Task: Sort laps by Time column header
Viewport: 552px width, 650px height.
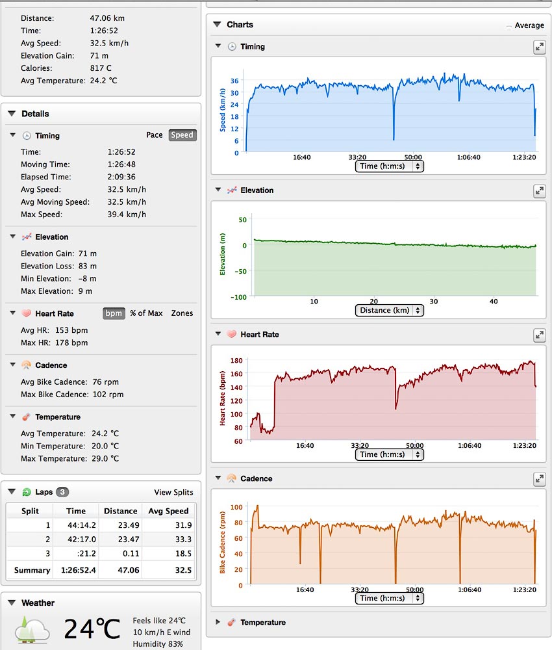Action: [76, 511]
